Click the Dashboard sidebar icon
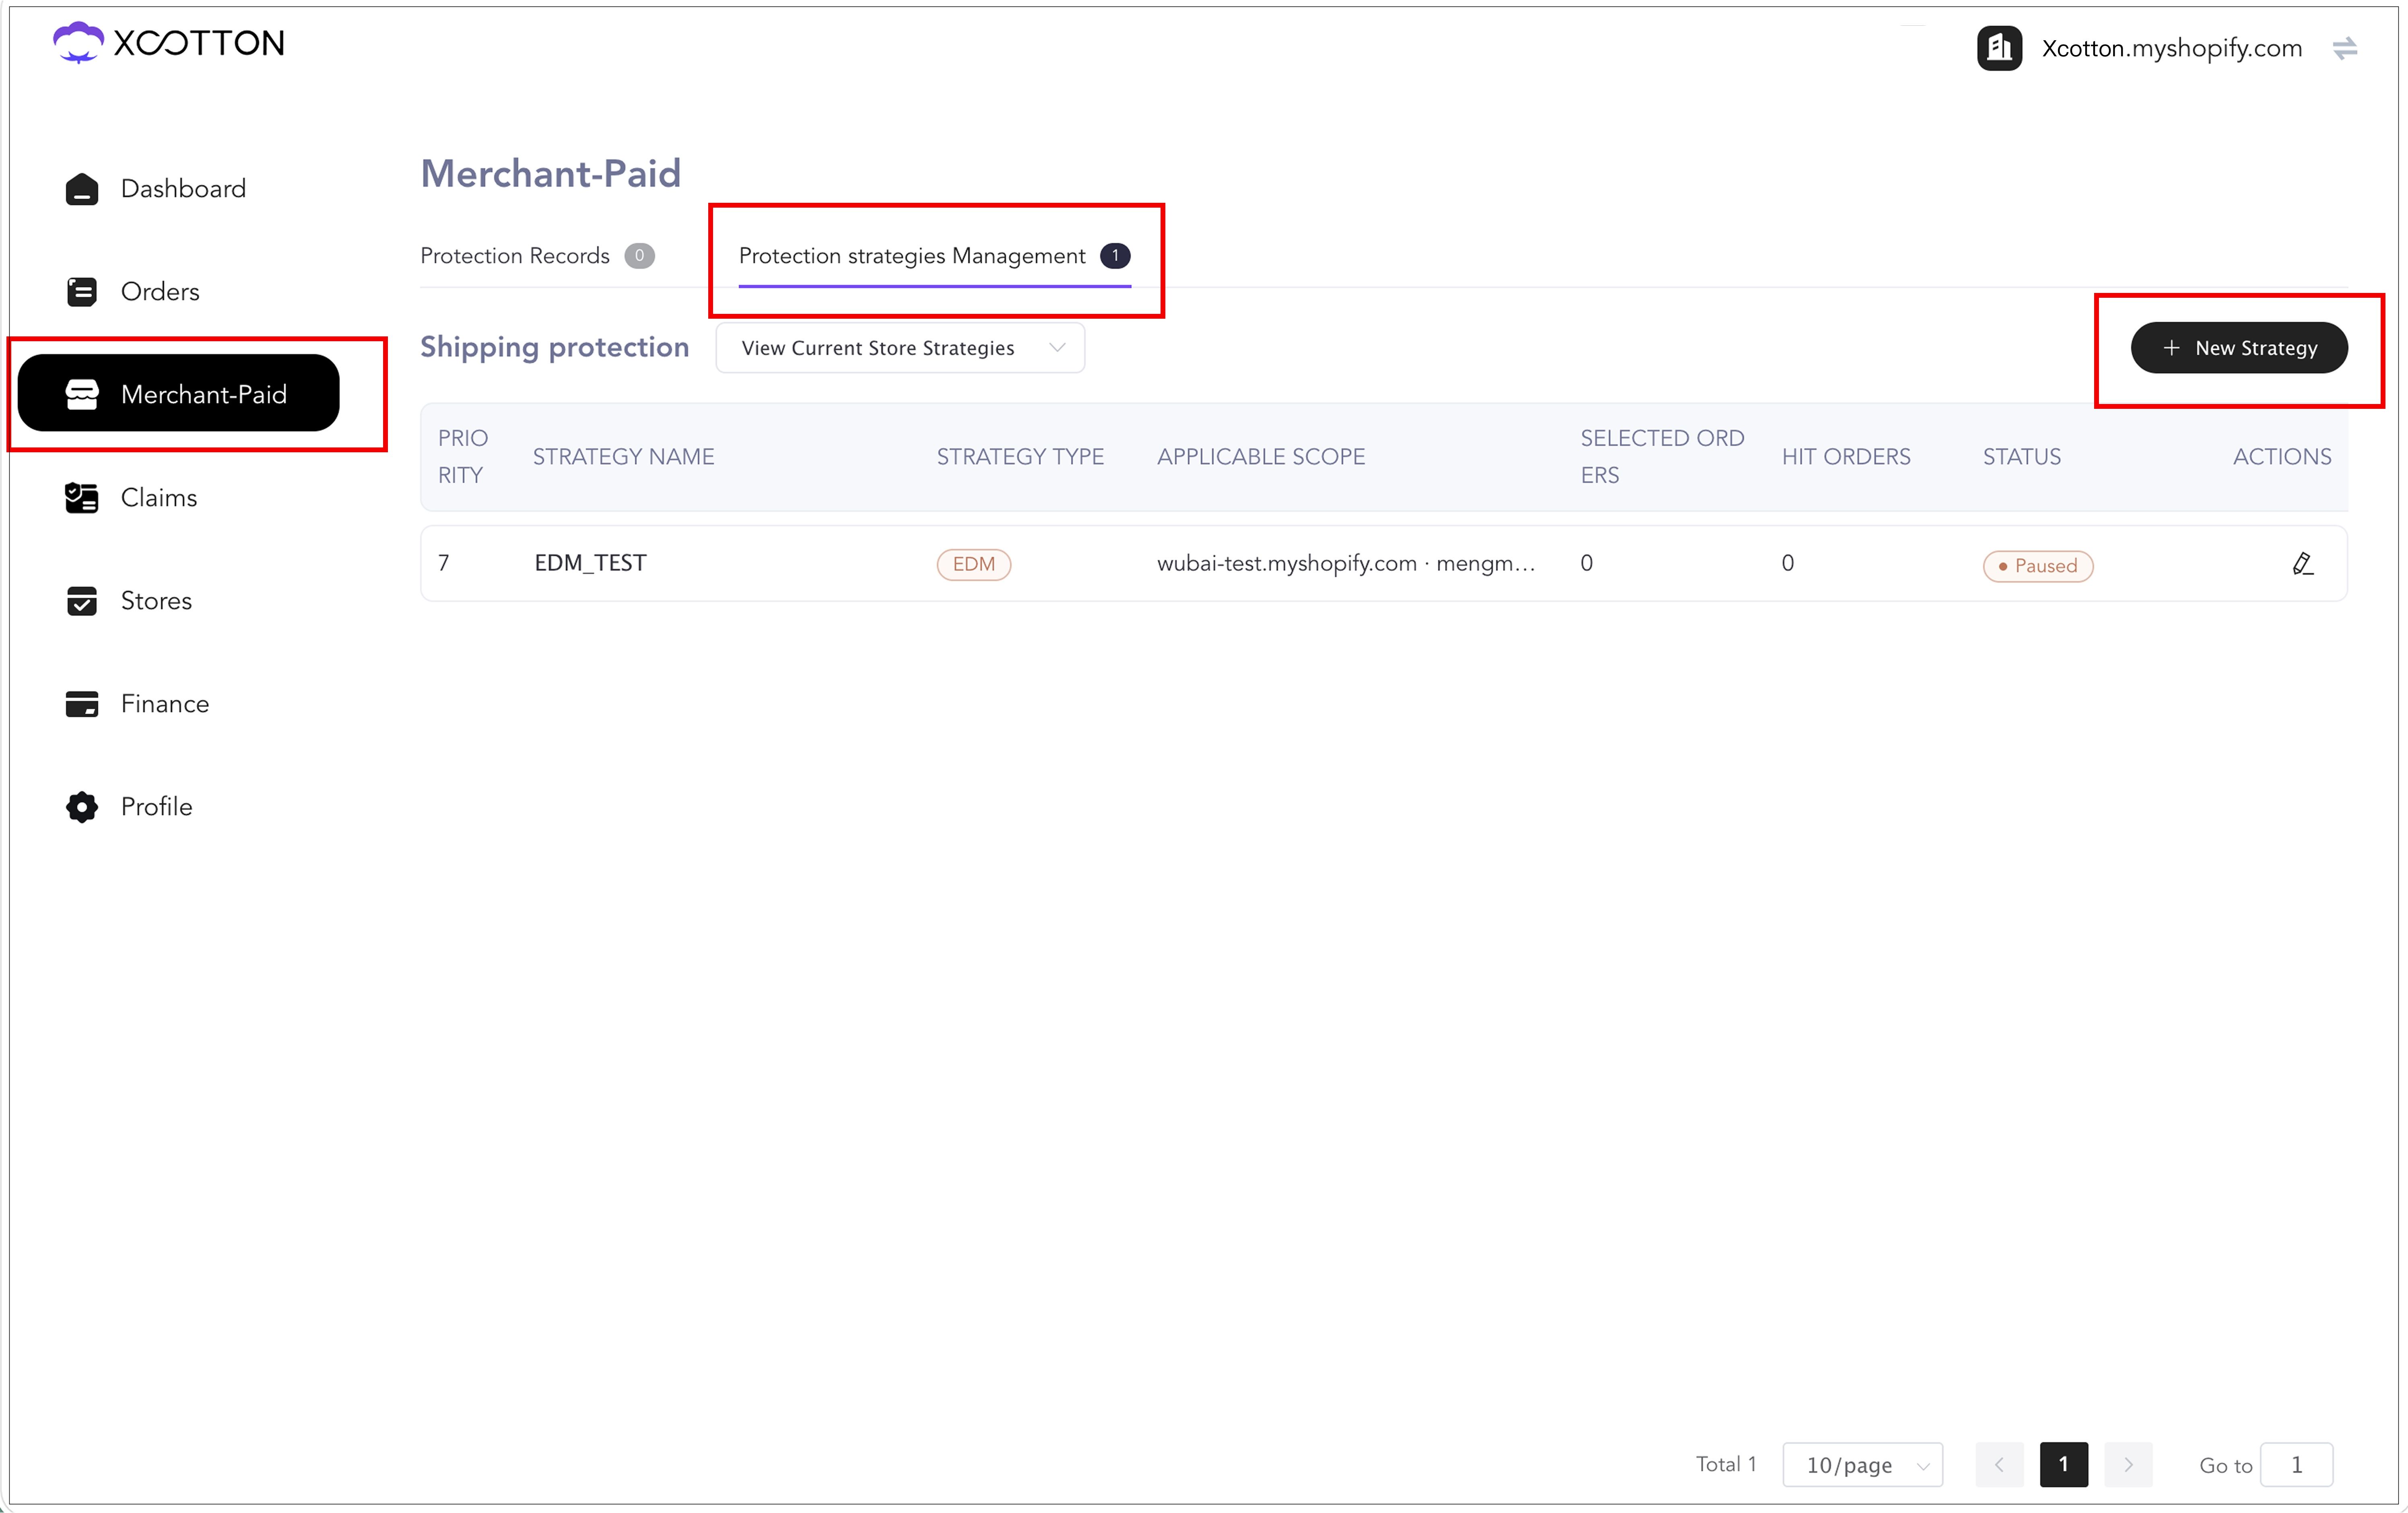Viewport: 2408px width, 1513px height. pyautogui.click(x=82, y=189)
